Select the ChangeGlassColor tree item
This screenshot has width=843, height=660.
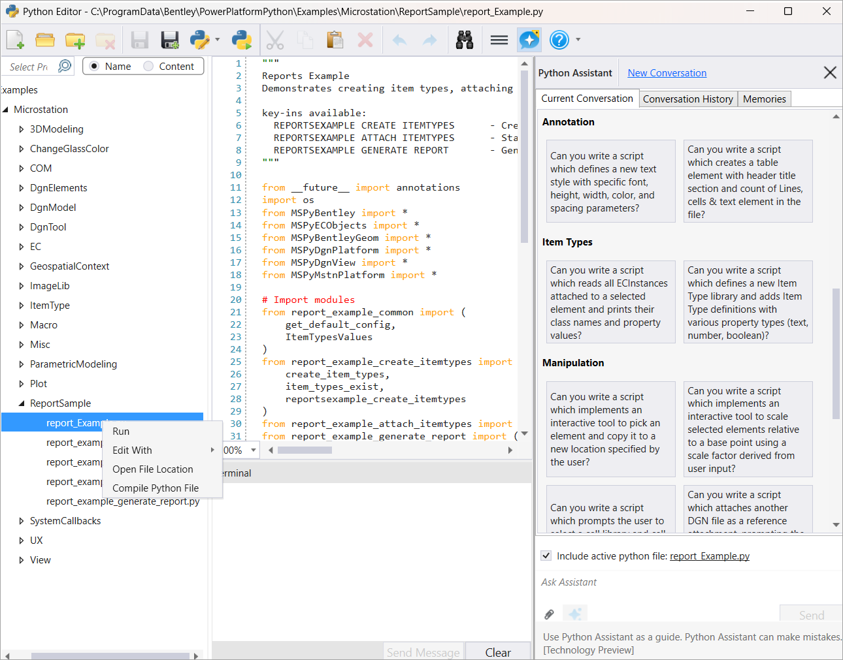point(69,149)
